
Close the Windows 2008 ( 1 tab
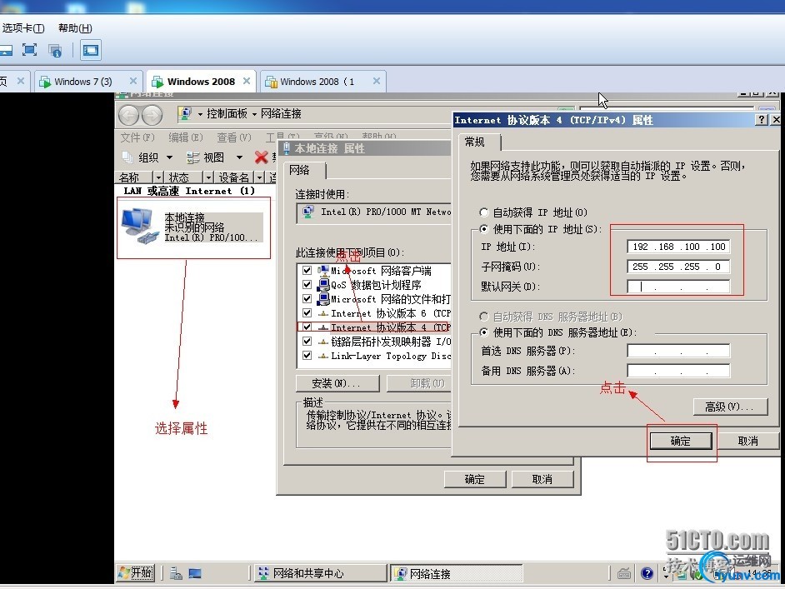(377, 81)
